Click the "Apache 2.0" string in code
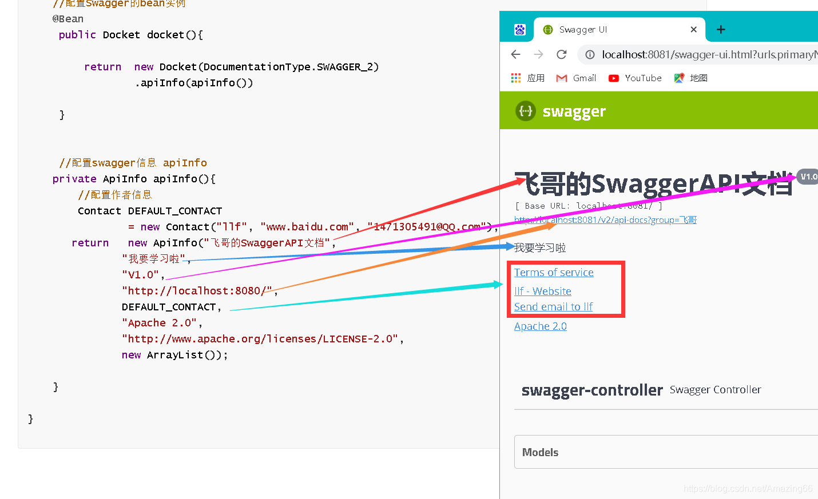Screen dimensions: 818x499 tap(162, 323)
